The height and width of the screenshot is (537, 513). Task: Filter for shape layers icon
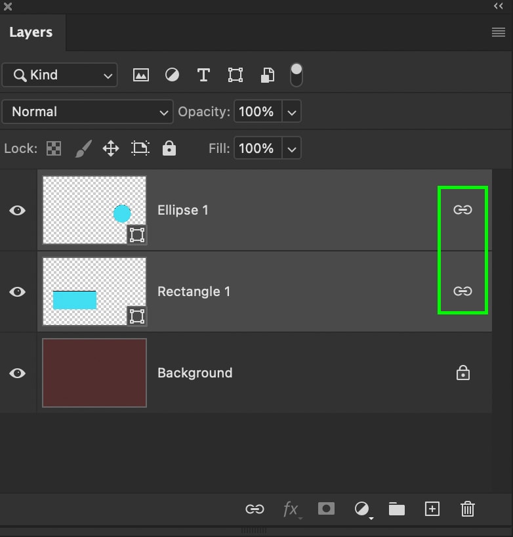tap(236, 75)
